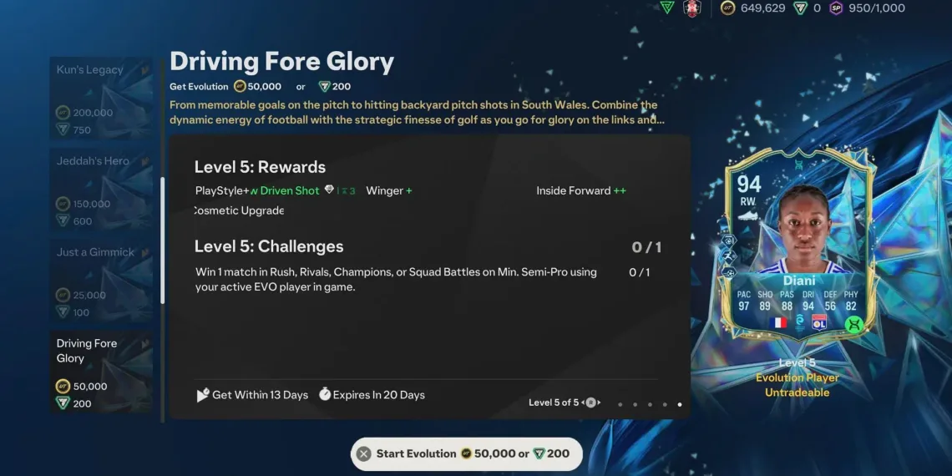Select the fifth level page dot
The height and width of the screenshot is (476, 952).
pos(680,404)
